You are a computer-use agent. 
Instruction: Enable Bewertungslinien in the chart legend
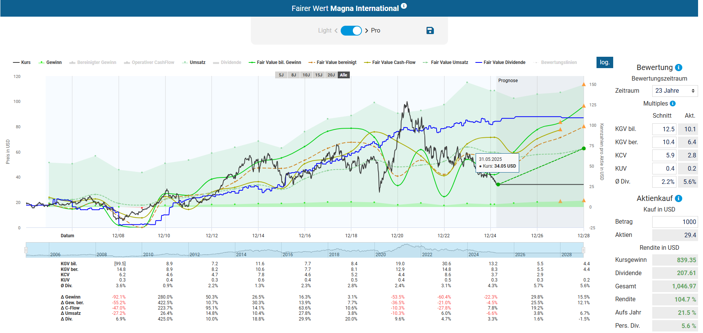pyautogui.click(x=555, y=62)
